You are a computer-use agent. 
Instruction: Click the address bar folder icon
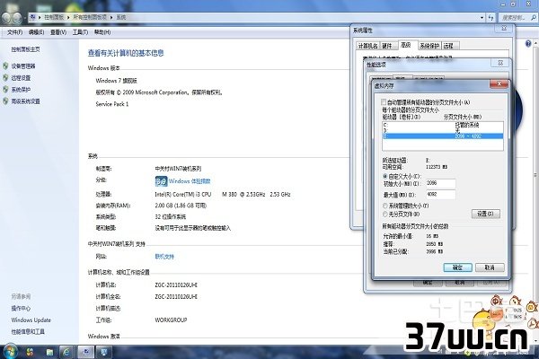click(33, 17)
